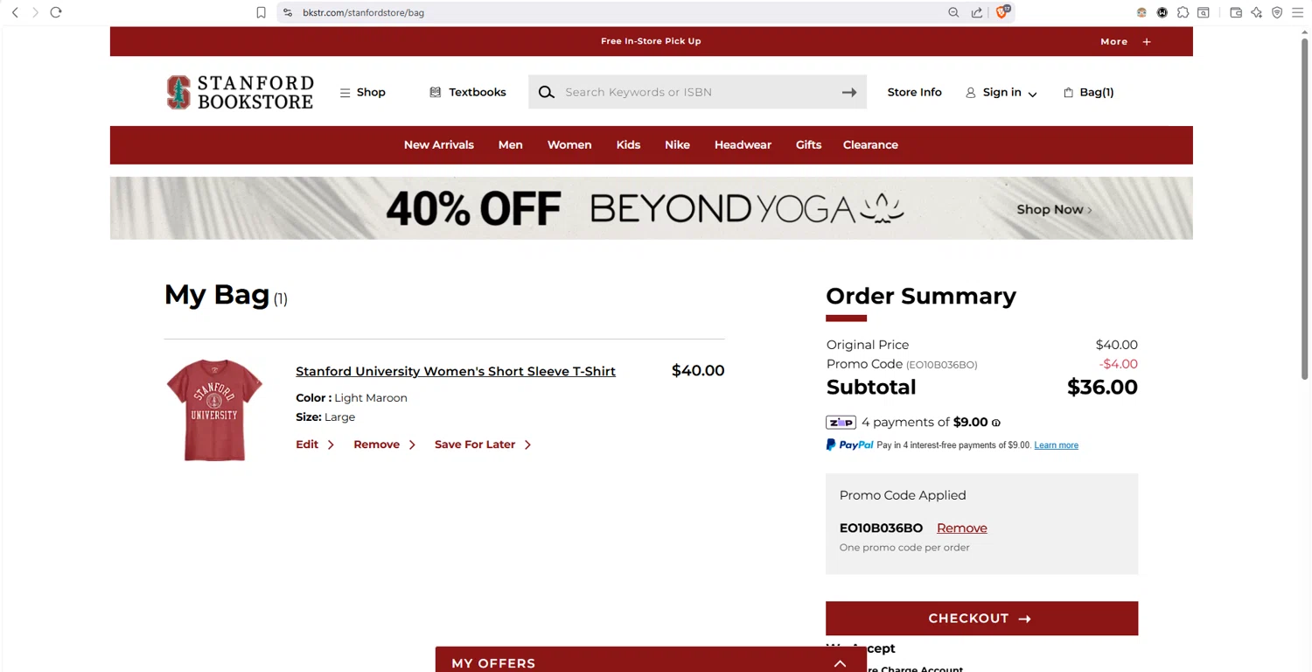Click the Zip payment info icon
Image resolution: width=1312 pixels, height=672 pixels.
pyautogui.click(x=996, y=423)
